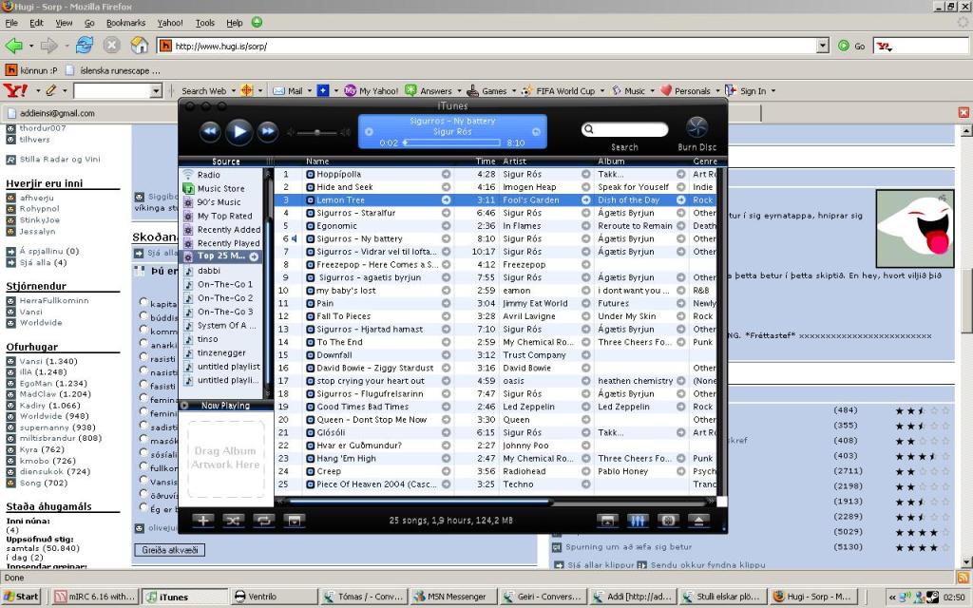Click the iTunes song list horizontal scrollbar
This screenshot has height=608, width=973.
[x=419, y=501]
